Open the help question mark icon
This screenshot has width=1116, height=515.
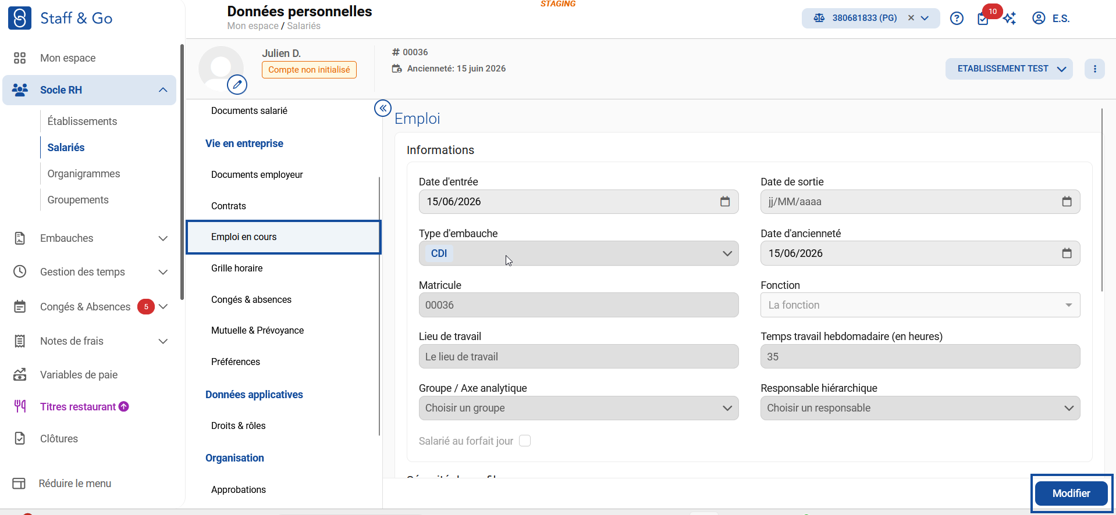pos(957,19)
